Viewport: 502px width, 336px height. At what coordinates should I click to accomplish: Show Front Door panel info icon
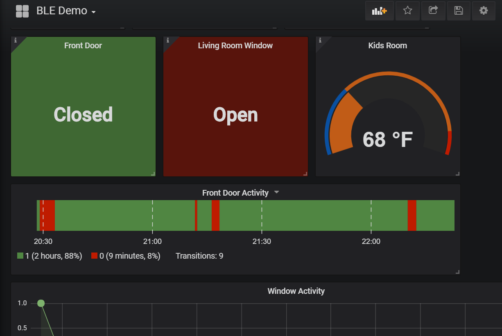point(16,40)
